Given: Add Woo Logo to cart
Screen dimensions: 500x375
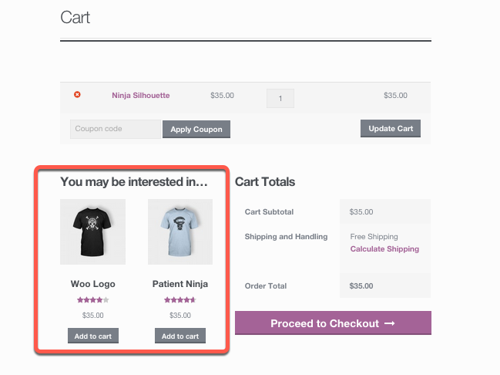Looking at the screenshot, I should point(93,336).
